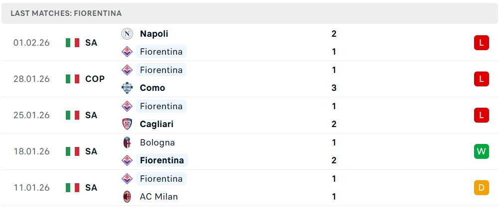Click the red L badge for the Cagliari match
Image resolution: width=500 pixels, height=209 pixels.
click(481, 115)
